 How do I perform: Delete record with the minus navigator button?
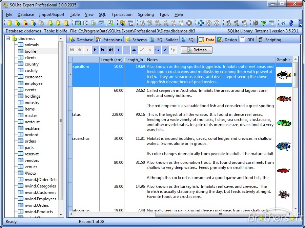click(x=126, y=50)
